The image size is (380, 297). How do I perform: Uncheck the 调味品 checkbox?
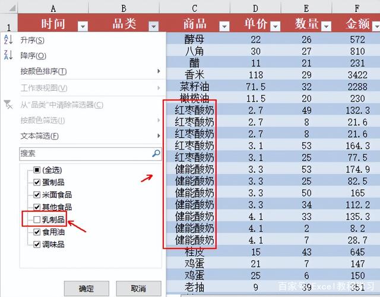[37, 244]
